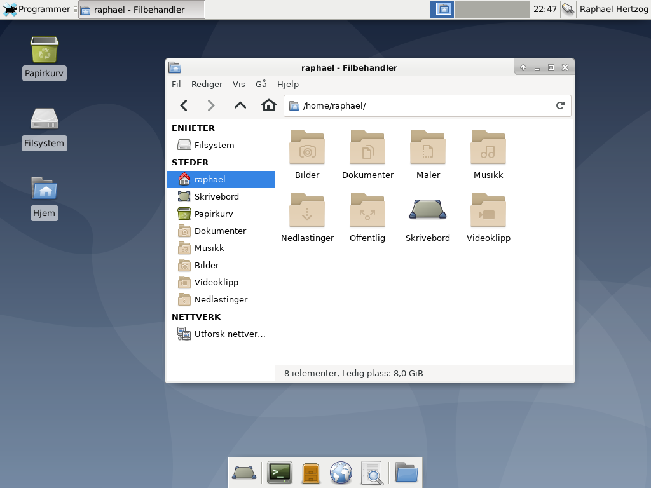Open the Rediger menu
This screenshot has width=651, height=488.
pyautogui.click(x=207, y=84)
